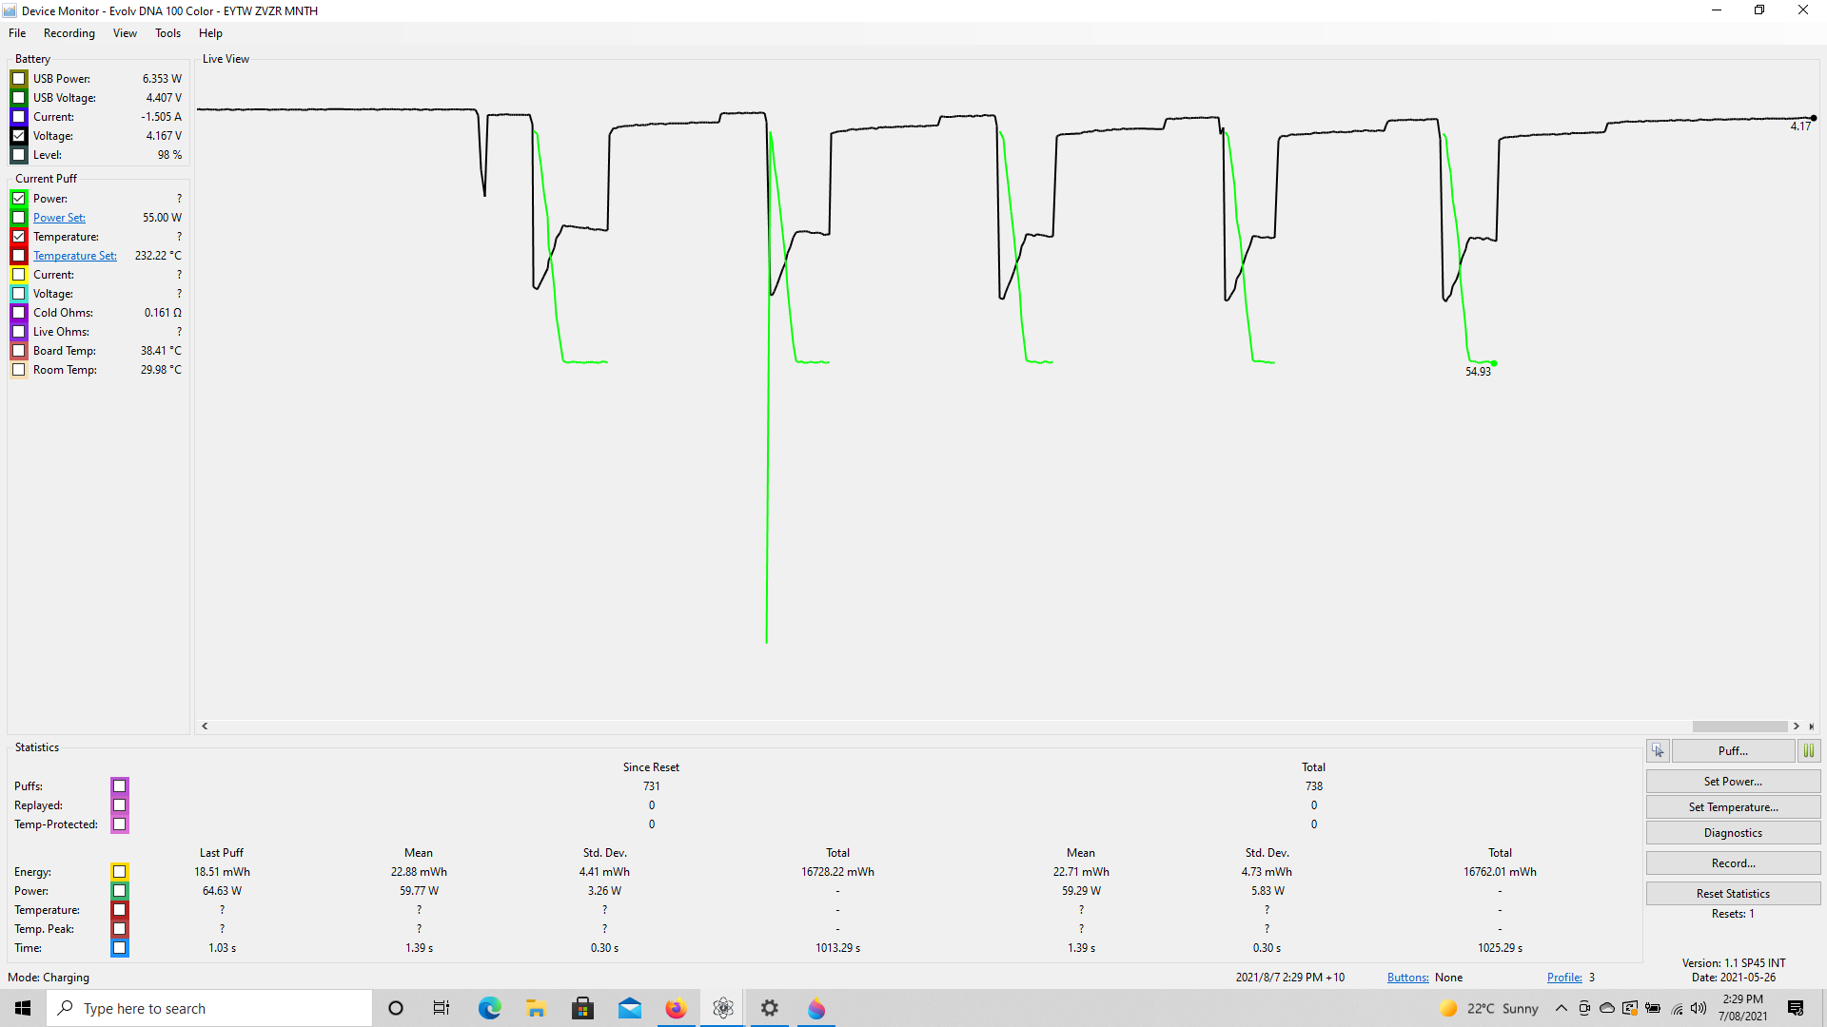Screen dimensions: 1827x1027
Task: Jump the chart to the latest data
Action: click(x=1812, y=727)
